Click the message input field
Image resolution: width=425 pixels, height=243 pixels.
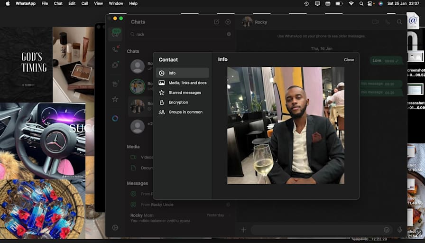point(322,230)
